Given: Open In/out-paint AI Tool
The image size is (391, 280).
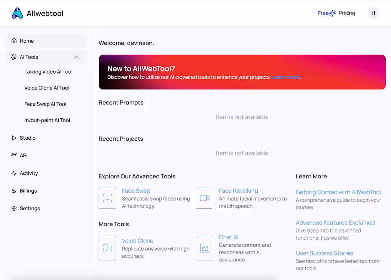Looking at the screenshot, I should (47, 120).
